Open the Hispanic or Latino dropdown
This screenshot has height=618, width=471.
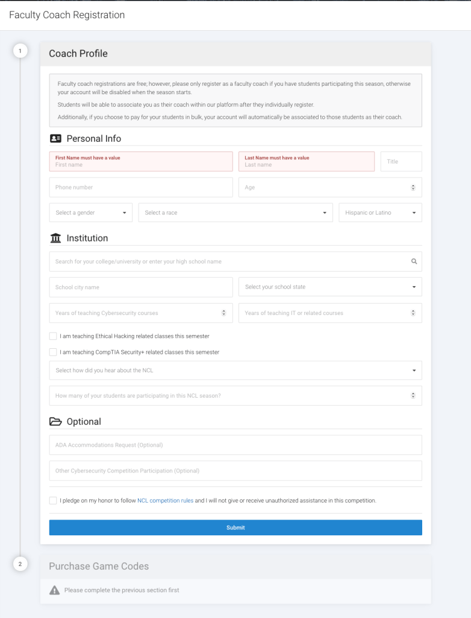[x=380, y=212]
